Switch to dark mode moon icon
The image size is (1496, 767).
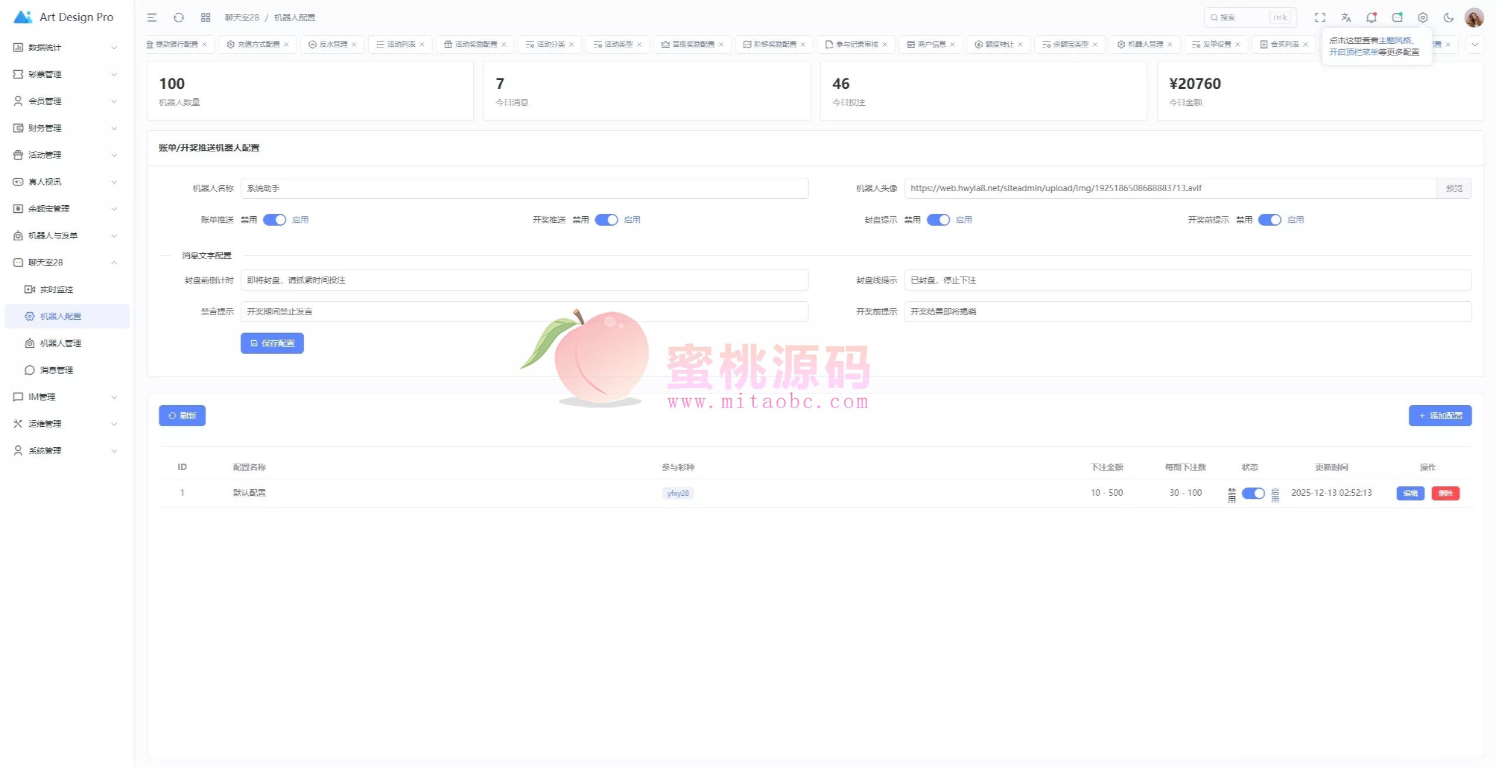(1449, 18)
